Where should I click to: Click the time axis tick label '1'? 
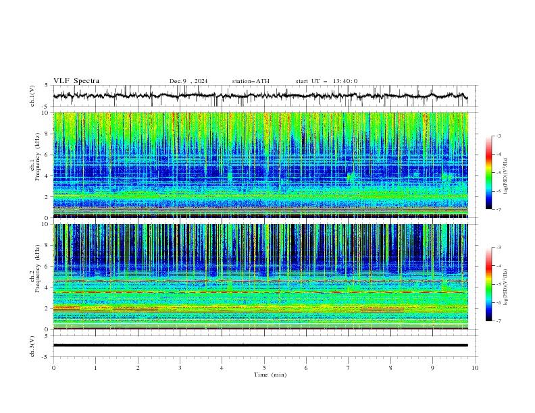(95, 368)
